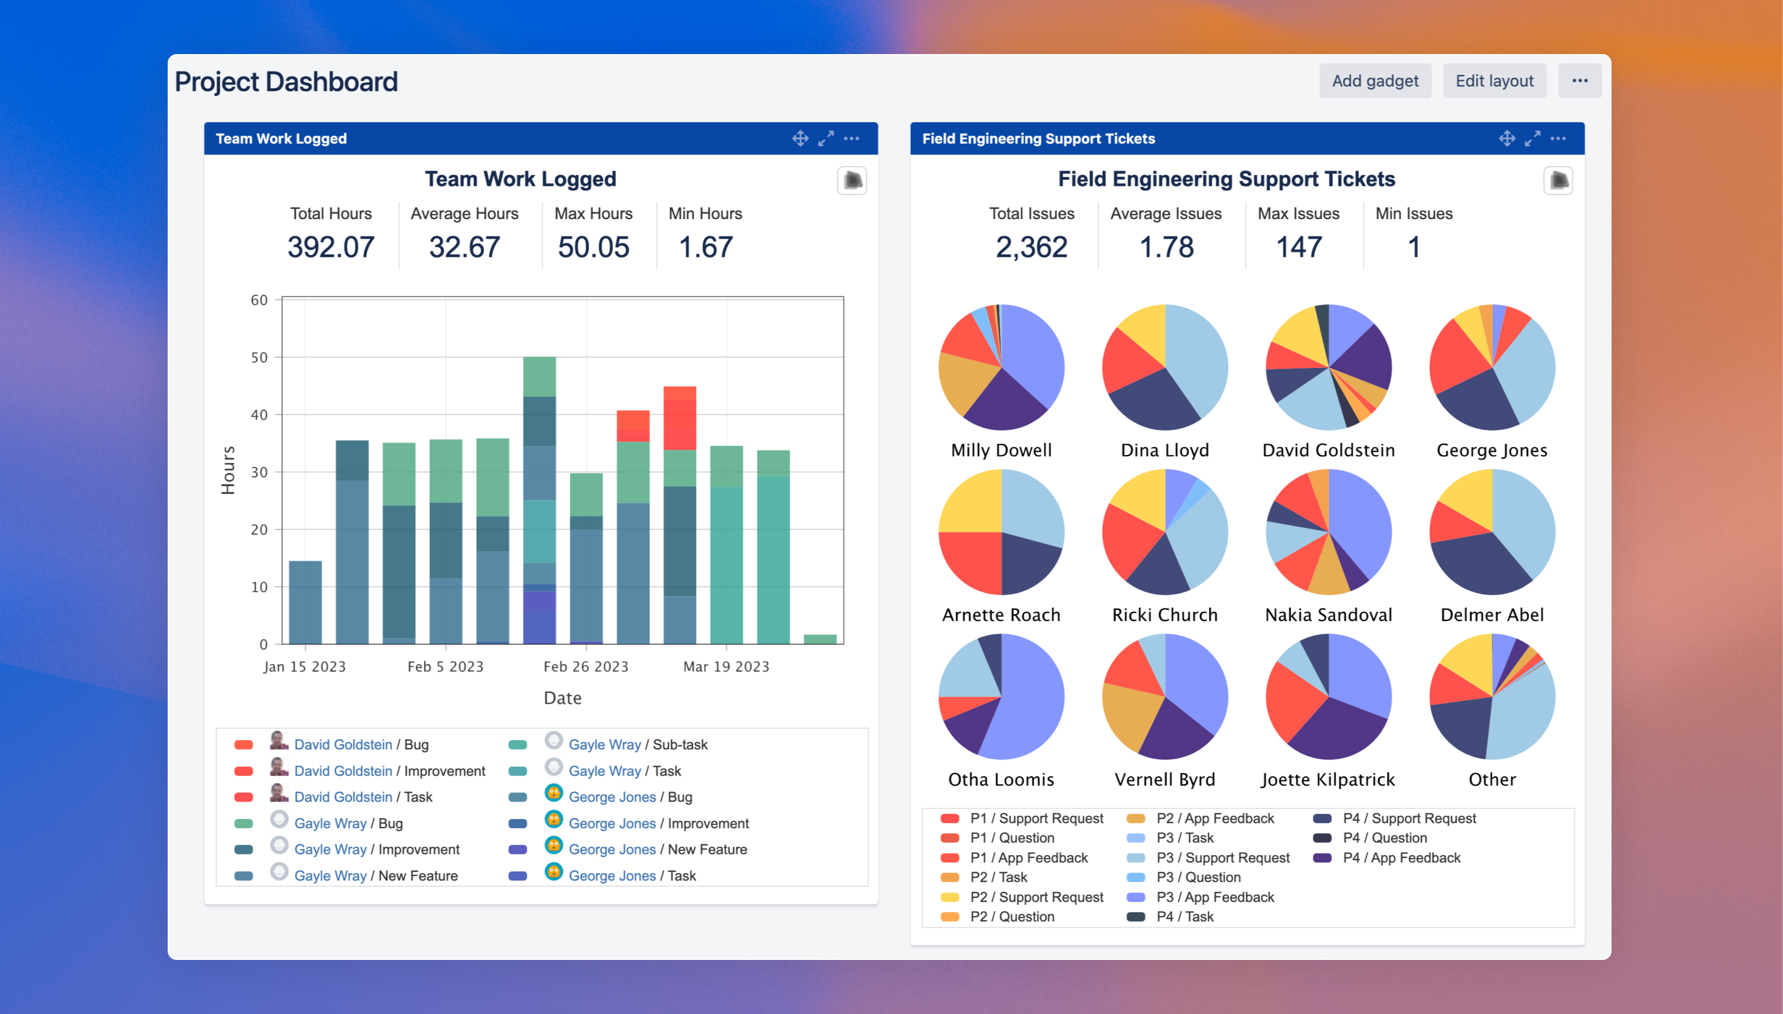
Task: Click move icon on Team Work Logged gadget
Action: (x=800, y=139)
